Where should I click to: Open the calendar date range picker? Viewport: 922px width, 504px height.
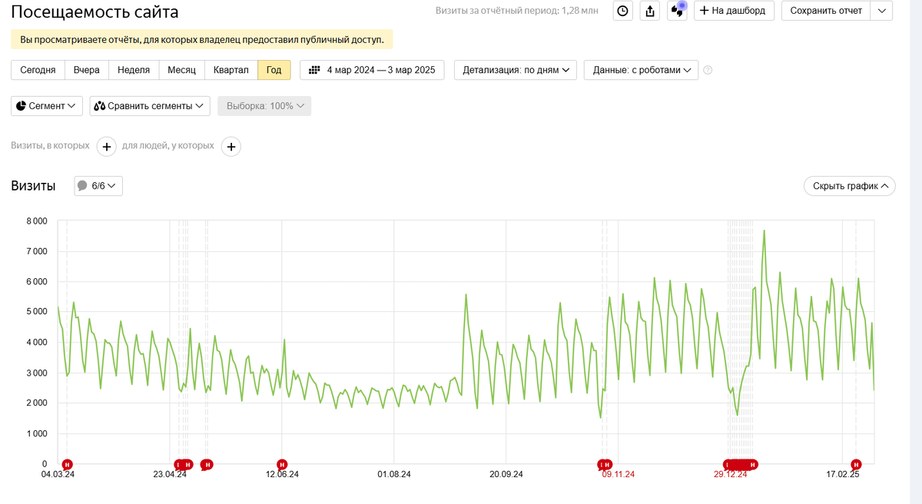[x=372, y=70]
